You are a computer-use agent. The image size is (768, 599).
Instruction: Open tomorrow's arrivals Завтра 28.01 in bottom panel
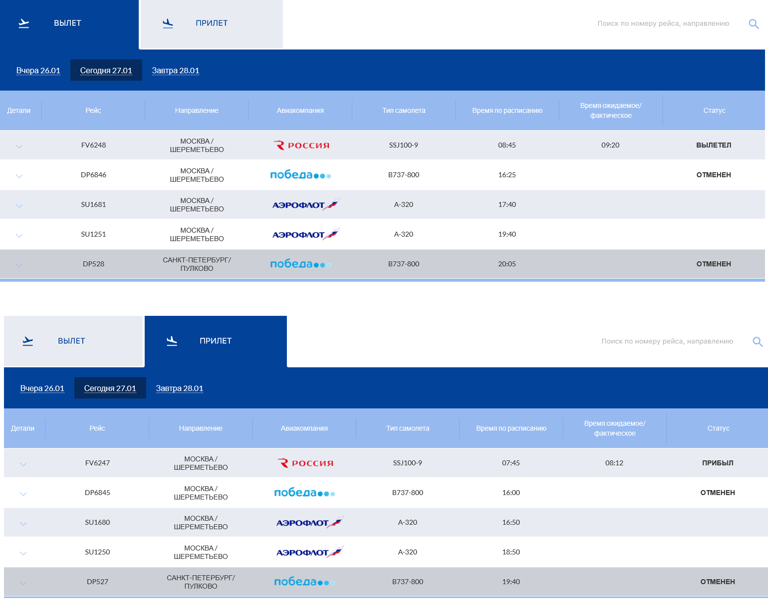(179, 388)
